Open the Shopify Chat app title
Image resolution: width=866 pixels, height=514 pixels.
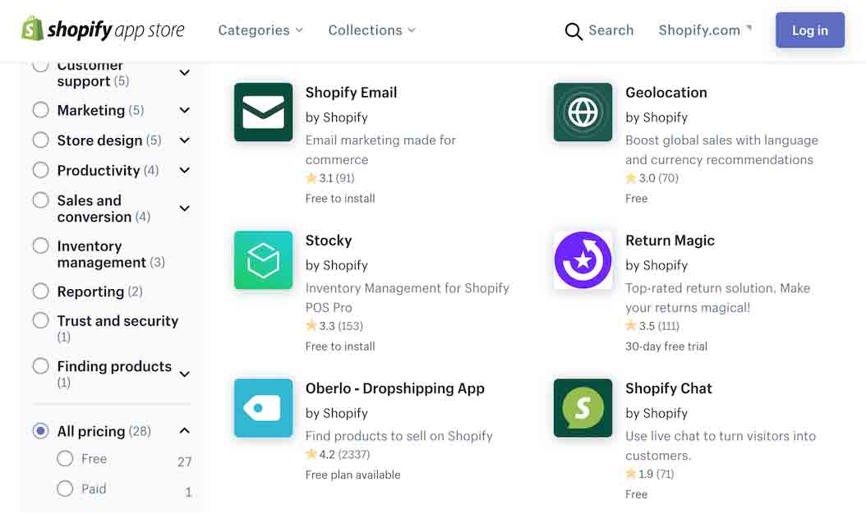(668, 388)
